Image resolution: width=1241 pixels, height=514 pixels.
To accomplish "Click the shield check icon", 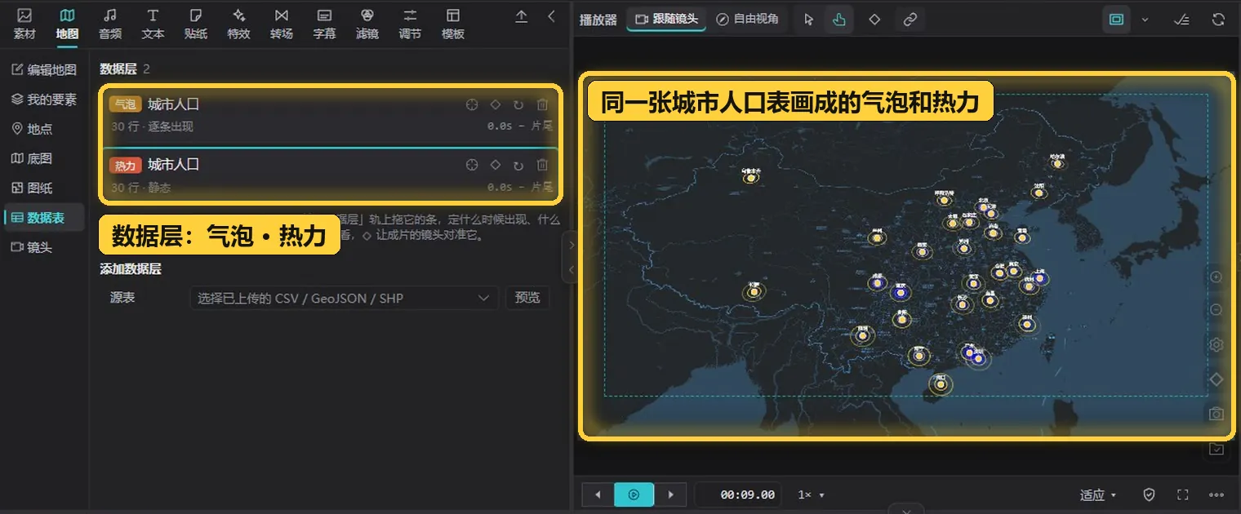I will click(x=1149, y=494).
